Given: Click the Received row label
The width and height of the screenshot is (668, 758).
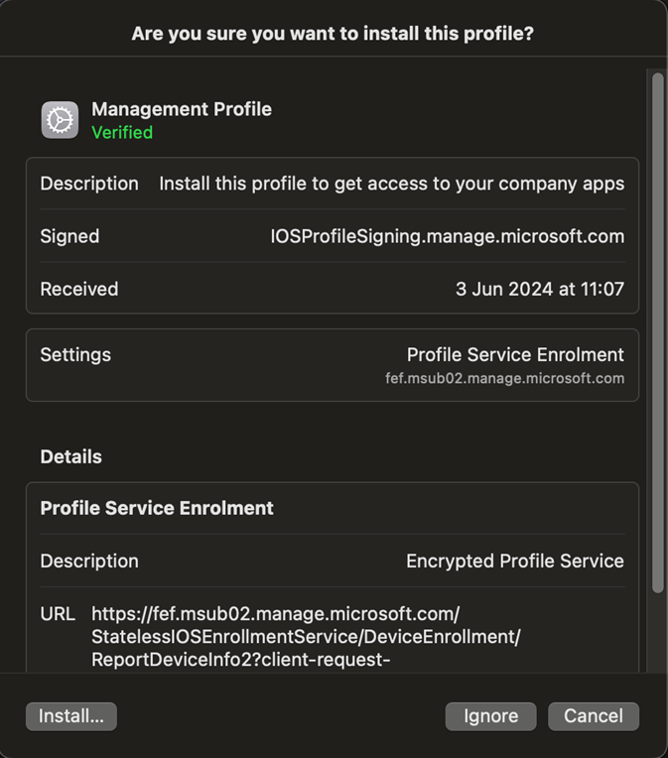Looking at the screenshot, I should coord(79,289).
